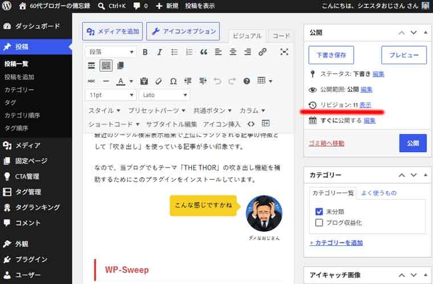
Task: Open メディア in the sidebar menu
Action: (x=36, y=145)
